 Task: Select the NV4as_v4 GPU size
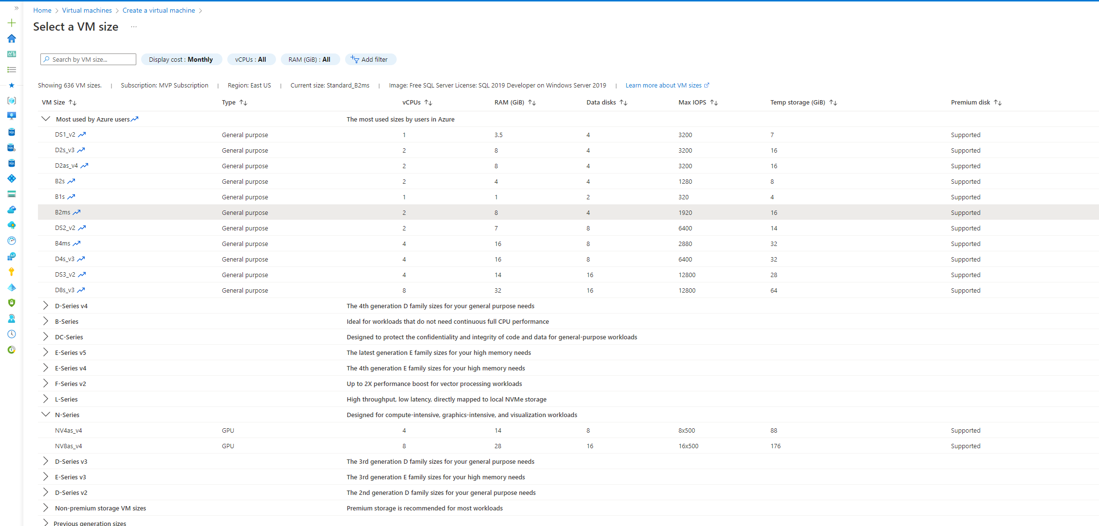(568, 430)
